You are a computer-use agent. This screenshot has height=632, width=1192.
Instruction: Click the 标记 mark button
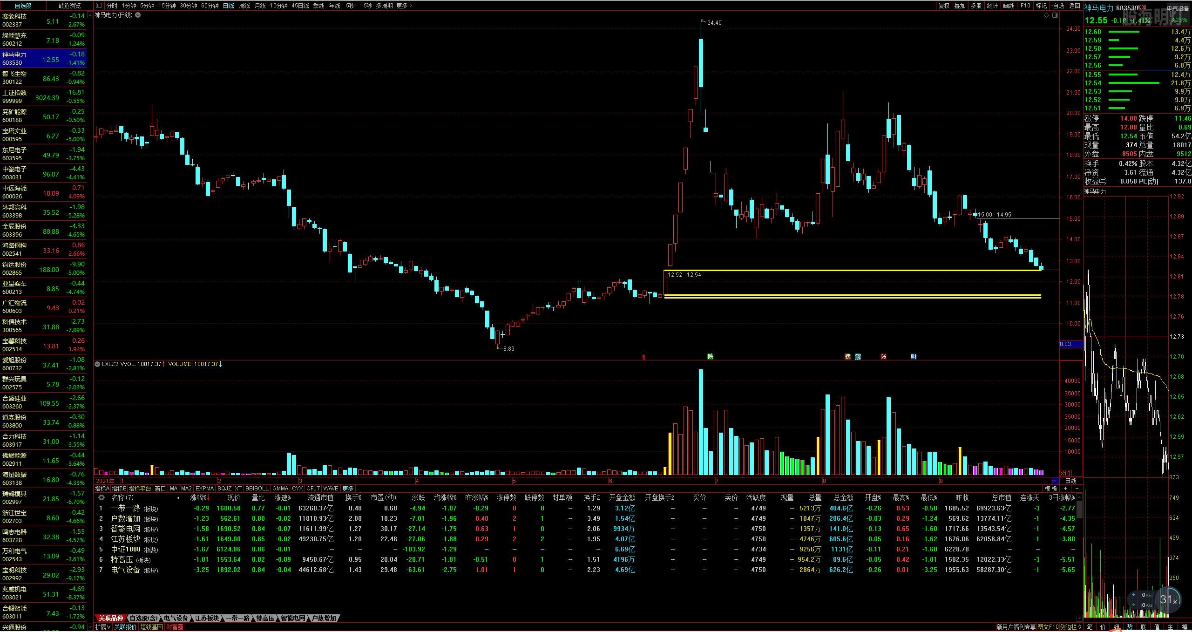coord(1042,6)
